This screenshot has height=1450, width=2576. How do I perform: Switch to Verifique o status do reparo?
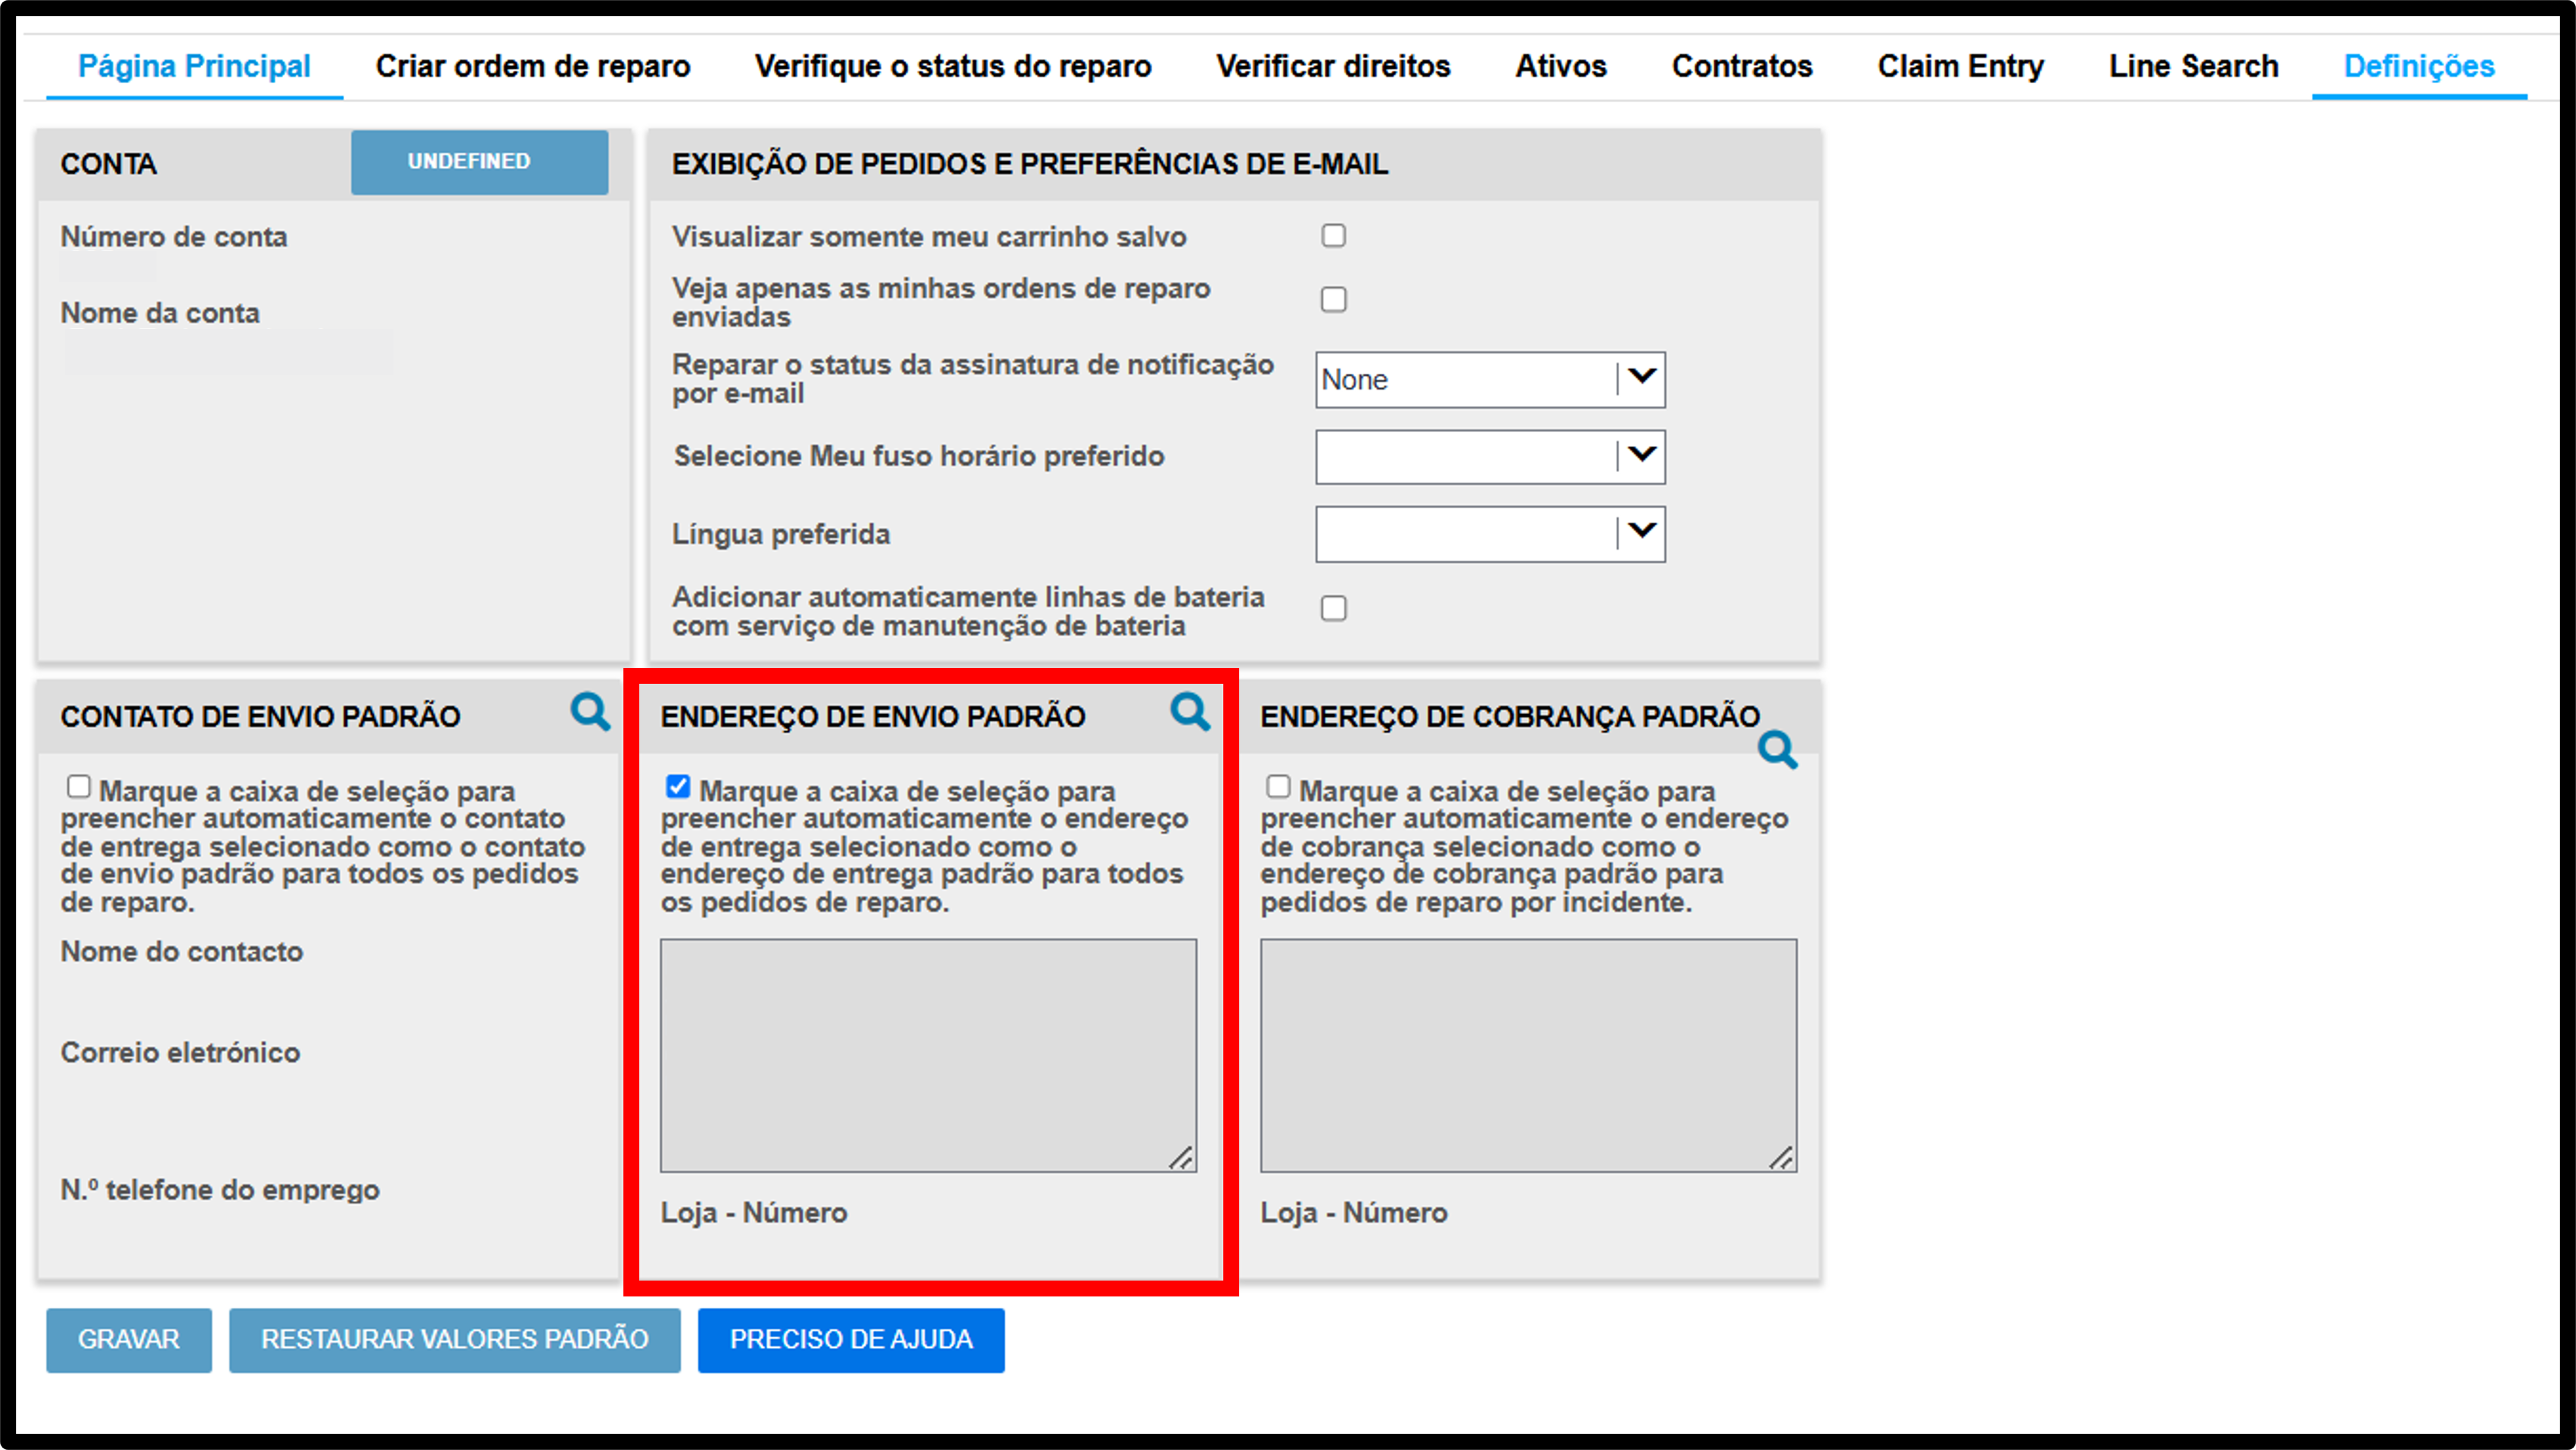(953, 66)
